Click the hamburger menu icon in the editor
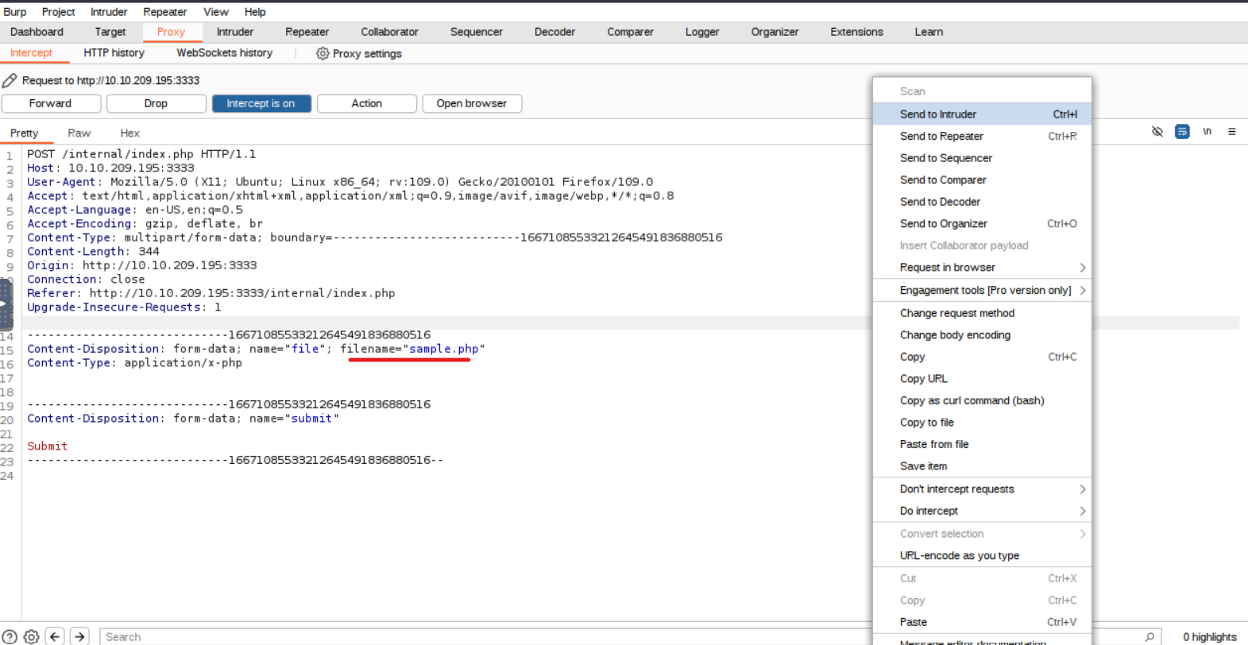 [x=1231, y=132]
